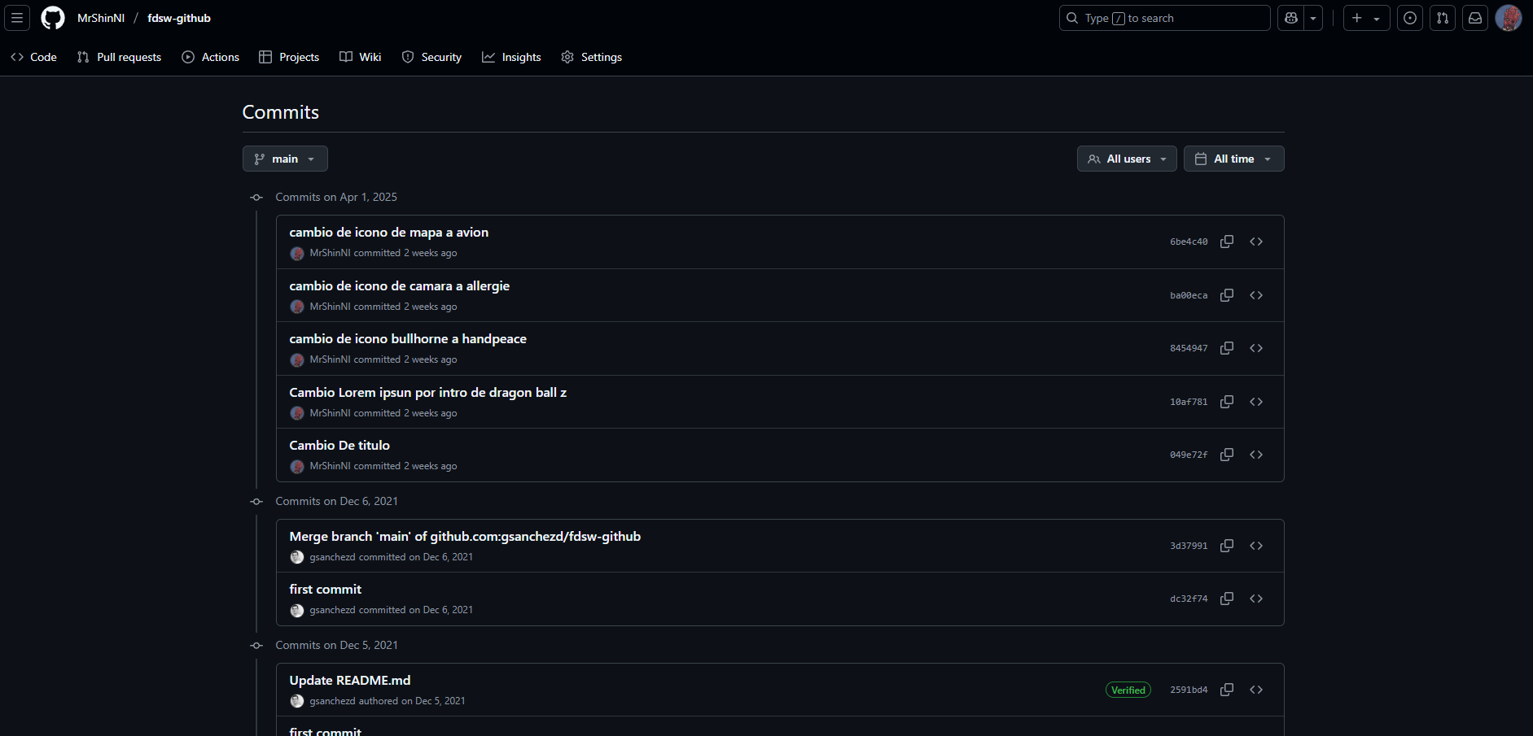Image resolution: width=1533 pixels, height=736 pixels.
Task: Open the pull requests header icon
Action: click(1443, 18)
